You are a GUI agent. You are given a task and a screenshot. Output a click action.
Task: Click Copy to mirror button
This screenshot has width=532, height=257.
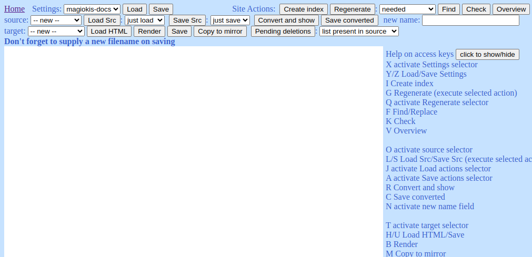tap(220, 32)
